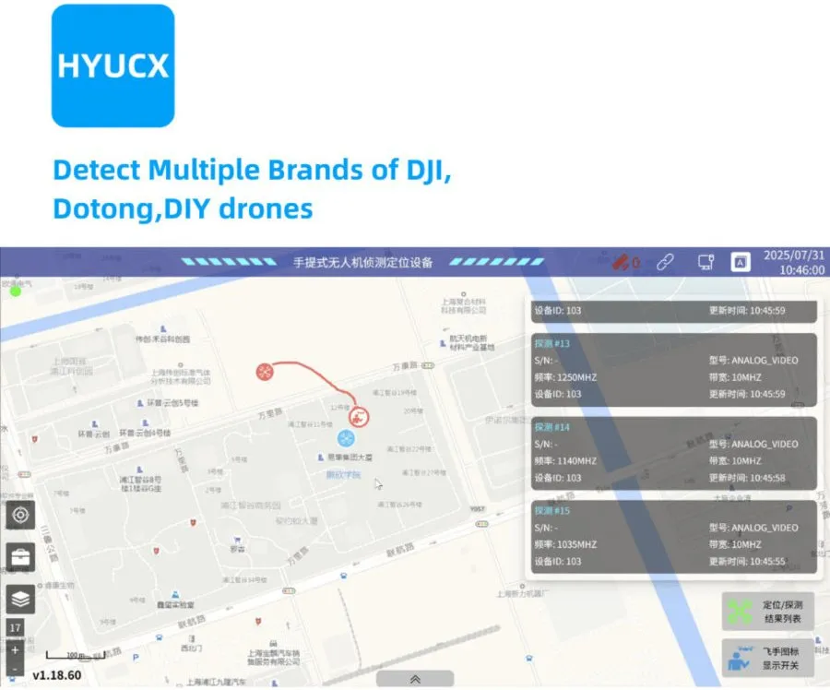Click the monitor device connection icon

pos(705,262)
